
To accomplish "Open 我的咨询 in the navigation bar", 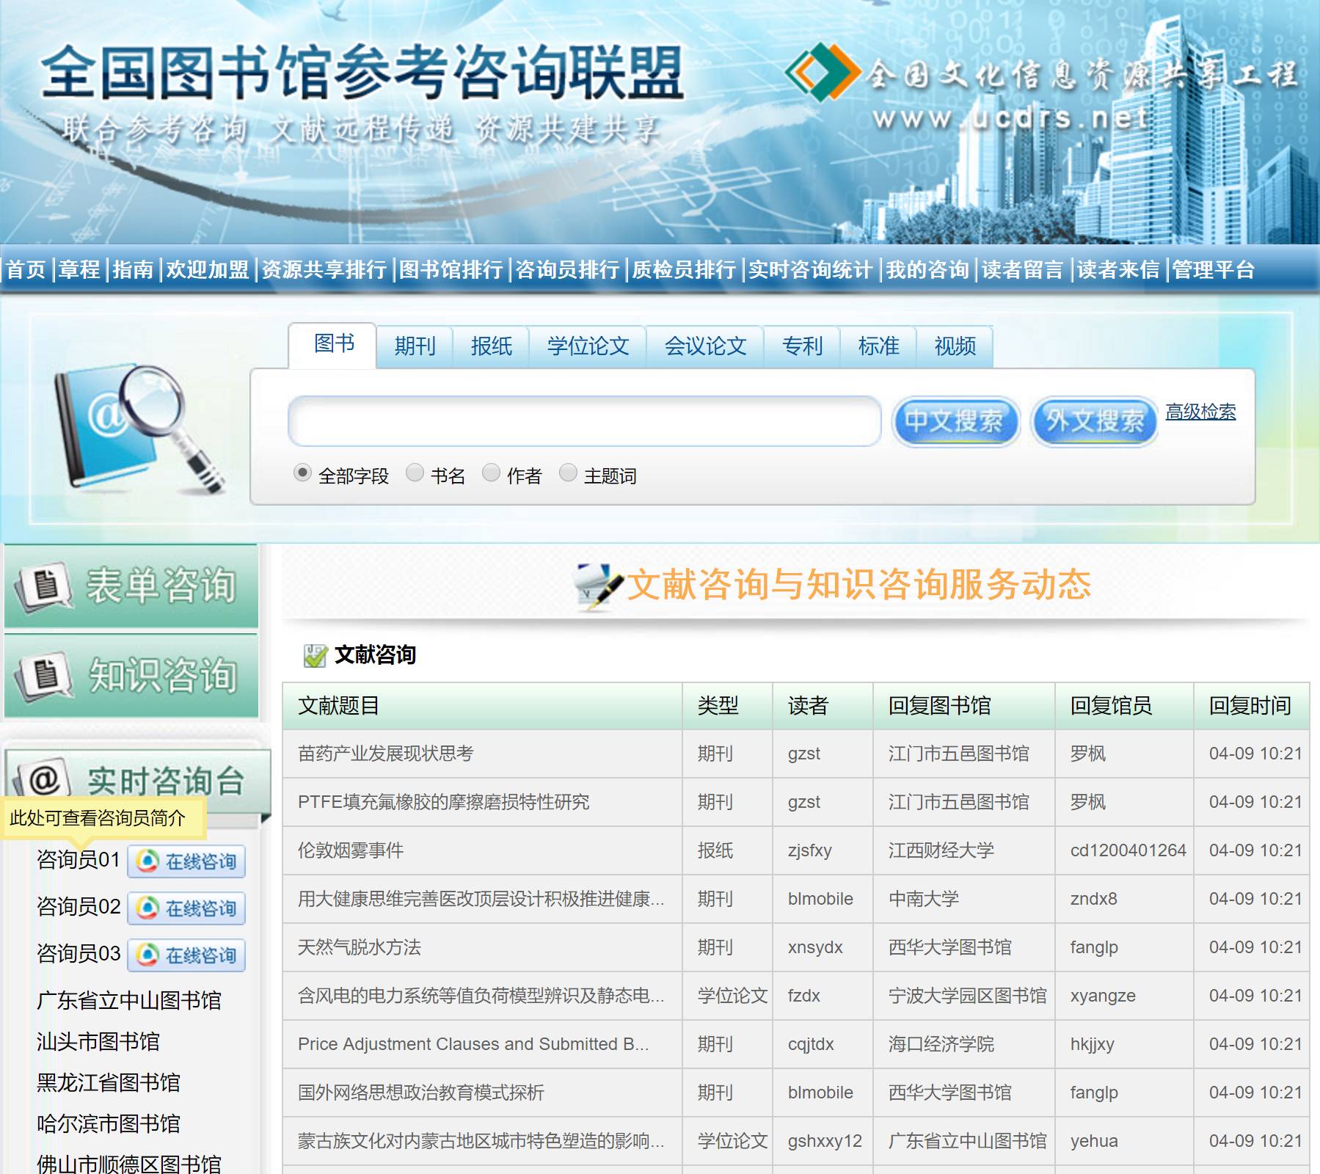I will 927,269.
